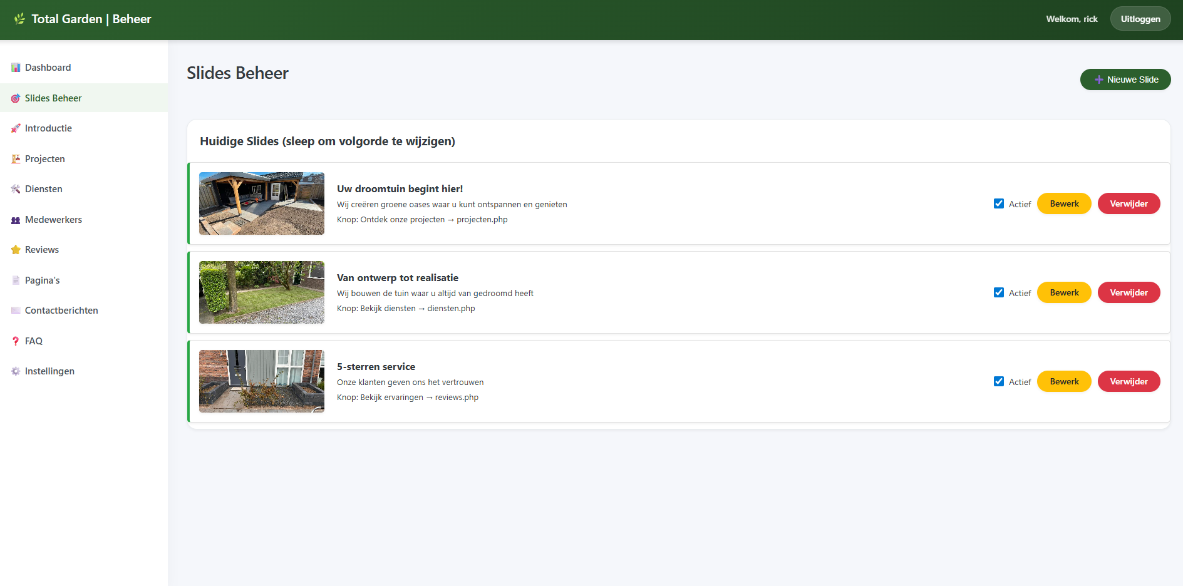
Task: Click the Reviews star icon
Action: [x=16, y=250]
